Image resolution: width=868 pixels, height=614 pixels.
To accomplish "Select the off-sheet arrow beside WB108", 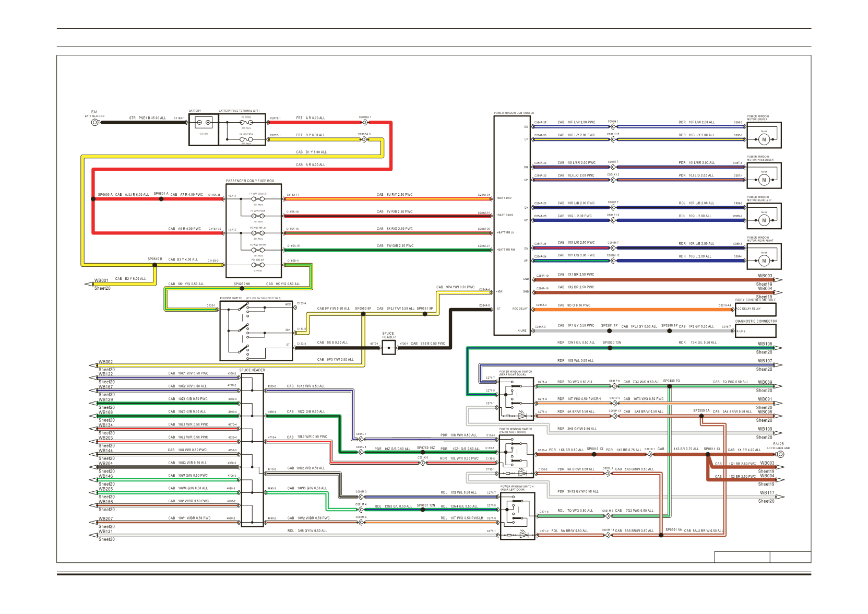I will tap(778, 348).
